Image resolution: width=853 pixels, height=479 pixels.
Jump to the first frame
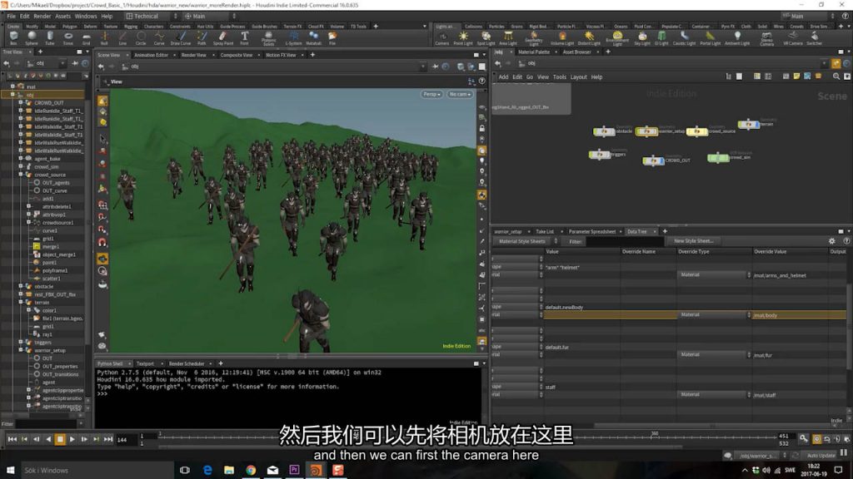pos(12,439)
